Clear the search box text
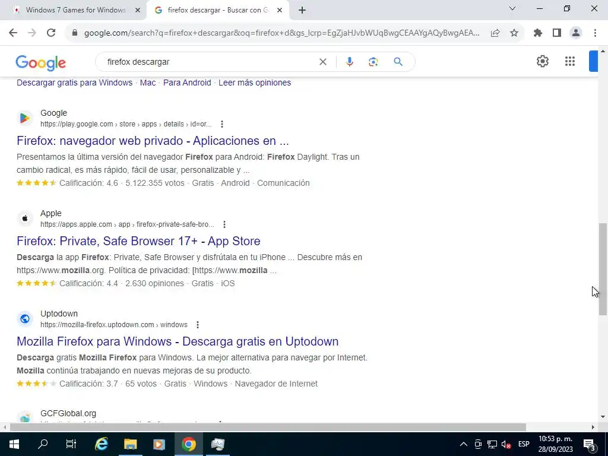The width and height of the screenshot is (608, 456). coord(322,62)
